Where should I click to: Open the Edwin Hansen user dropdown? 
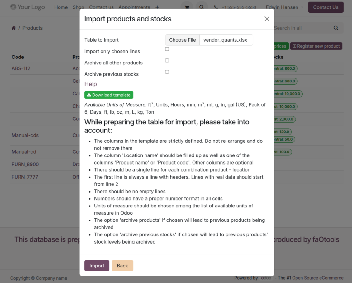(x=284, y=7)
